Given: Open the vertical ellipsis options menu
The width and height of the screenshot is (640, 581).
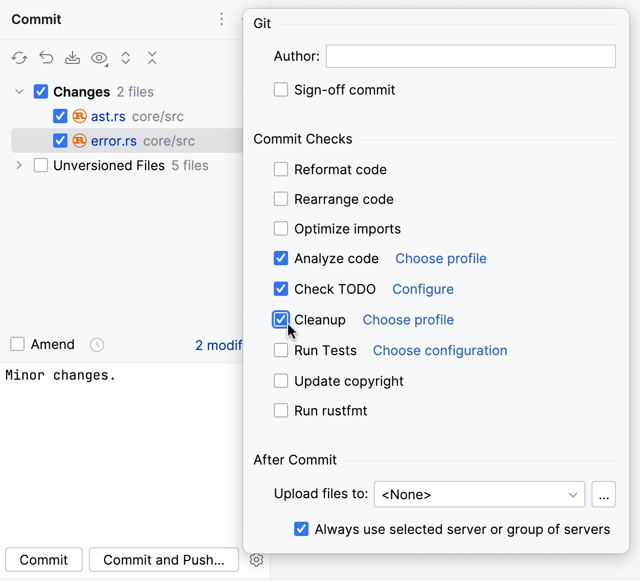Looking at the screenshot, I should (222, 19).
